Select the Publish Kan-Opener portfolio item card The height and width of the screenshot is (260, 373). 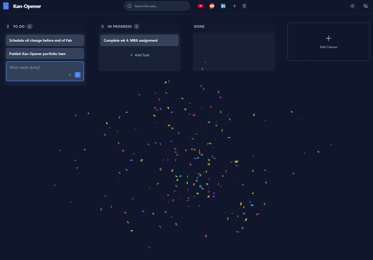45,53
